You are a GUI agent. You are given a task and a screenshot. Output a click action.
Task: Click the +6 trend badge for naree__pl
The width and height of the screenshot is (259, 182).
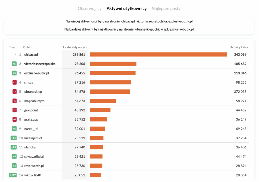[x=14, y=129]
